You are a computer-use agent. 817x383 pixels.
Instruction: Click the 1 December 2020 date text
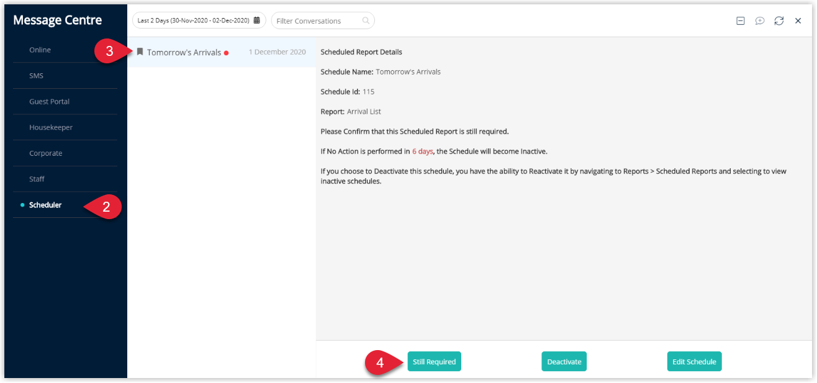pyautogui.click(x=277, y=52)
